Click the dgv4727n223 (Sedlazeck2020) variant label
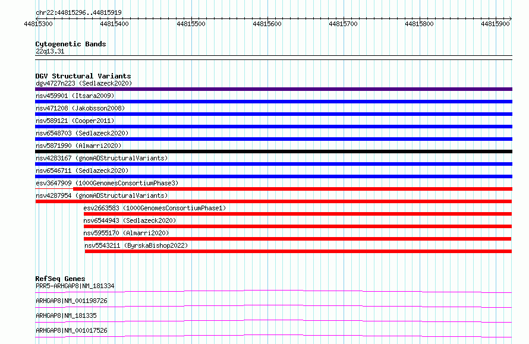529x344 pixels. click(84, 83)
